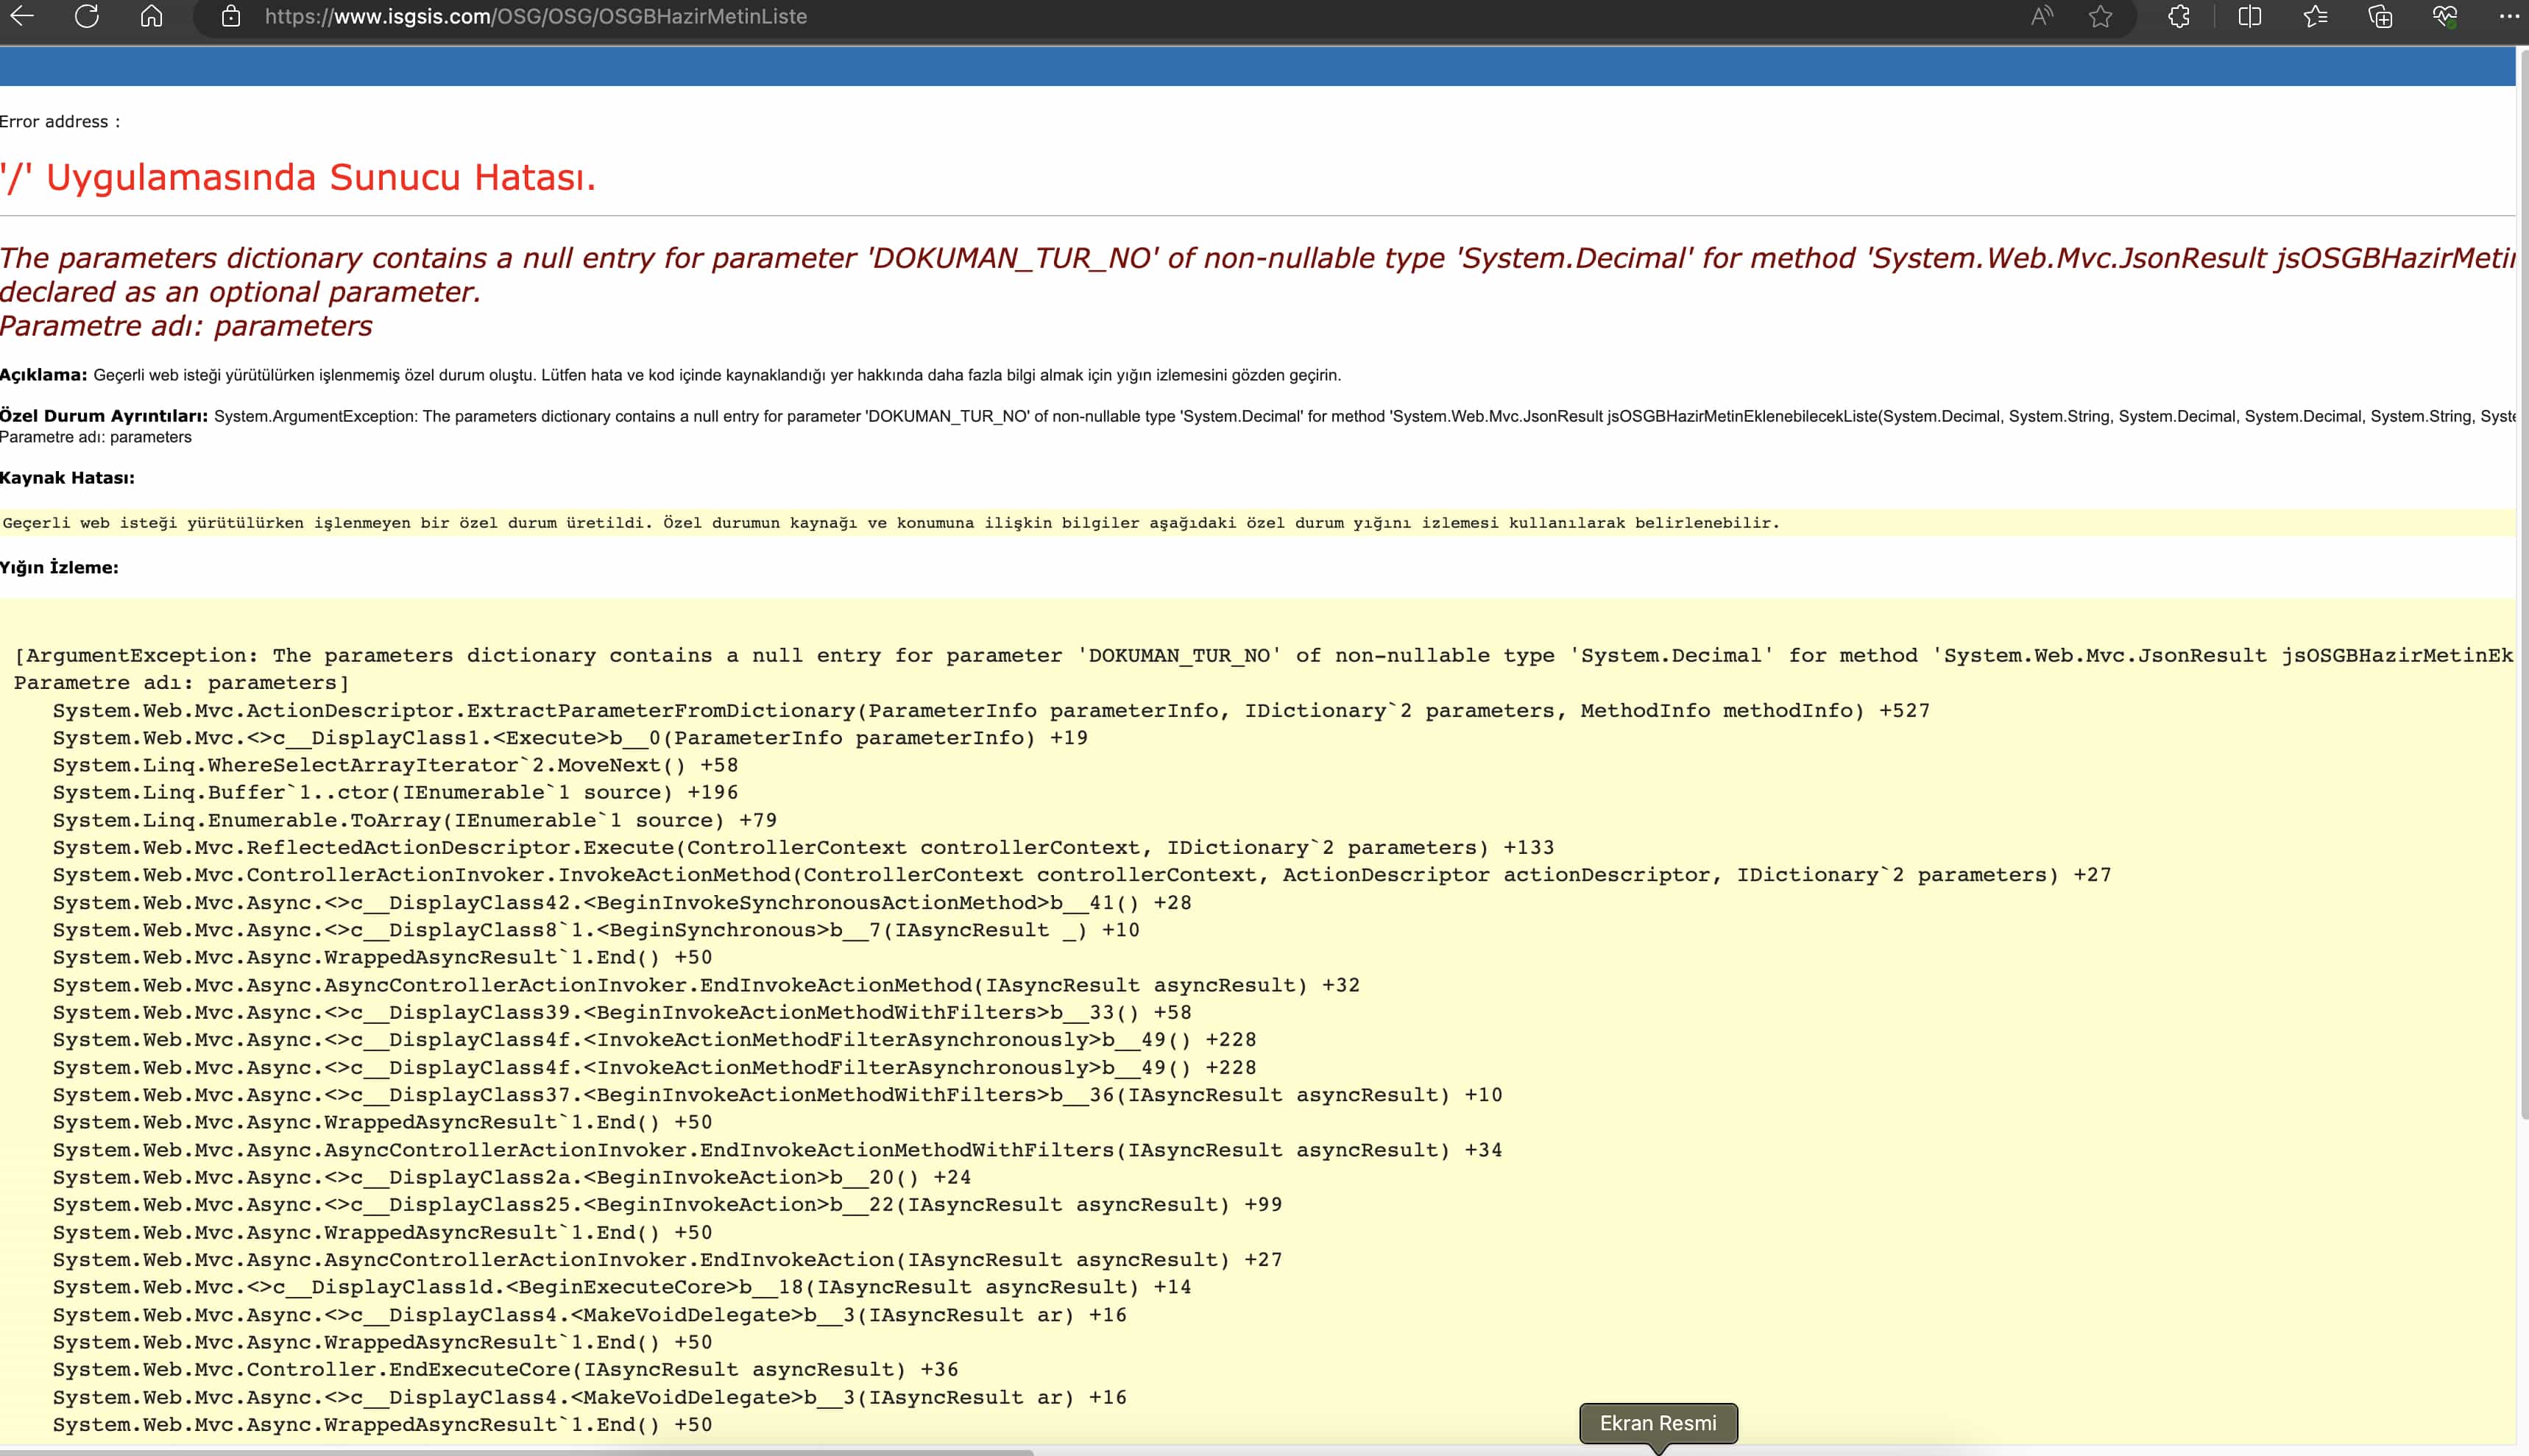This screenshot has height=1456, width=2529.
Task: Click the horizontal scrollbar at bottom
Action: click(x=514, y=1451)
